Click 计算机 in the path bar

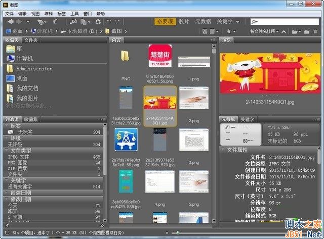[42, 31]
